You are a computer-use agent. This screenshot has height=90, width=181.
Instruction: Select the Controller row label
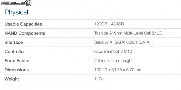(15, 51)
